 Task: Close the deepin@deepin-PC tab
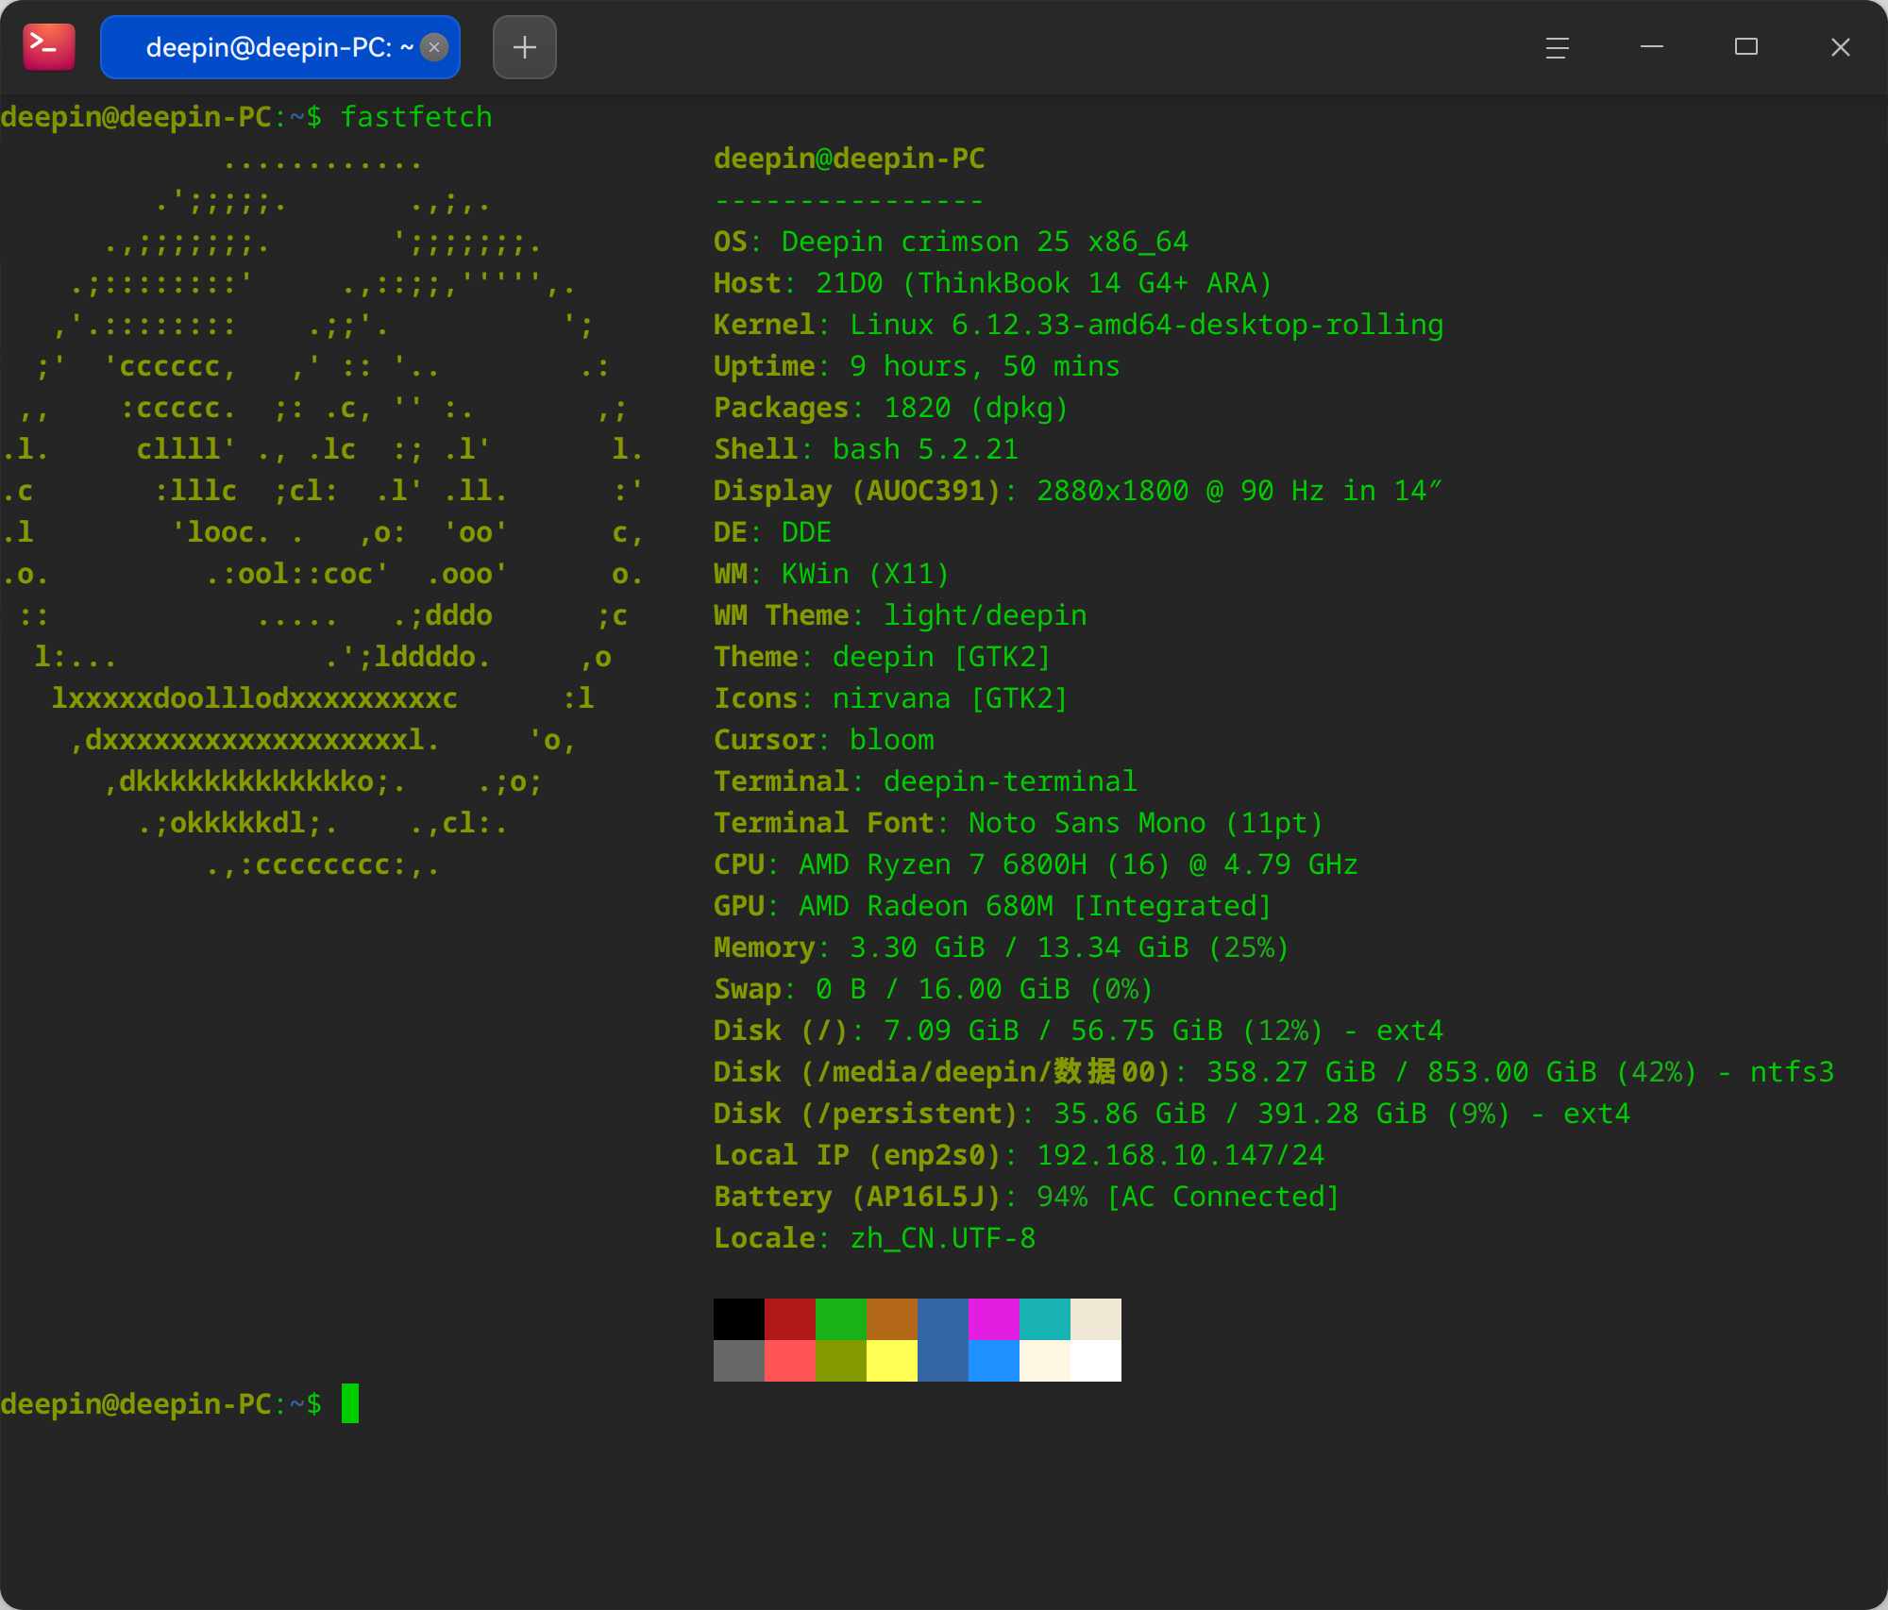click(434, 47)
